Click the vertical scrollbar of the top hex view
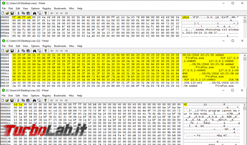247x145 pixels. pos(244,27)
